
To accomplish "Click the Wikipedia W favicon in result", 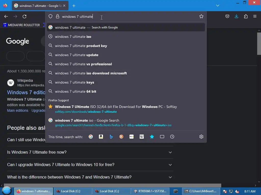I will 11,83.
